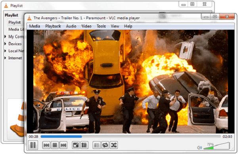Open the Help menu
238x154 pixels.
click(128, 26)
